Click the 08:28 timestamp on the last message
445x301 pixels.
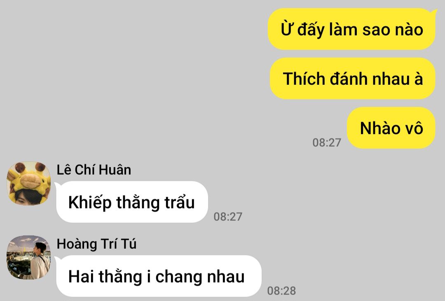coord(281,291)
